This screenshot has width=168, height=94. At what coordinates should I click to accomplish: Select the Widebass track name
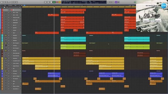[15, 40]
